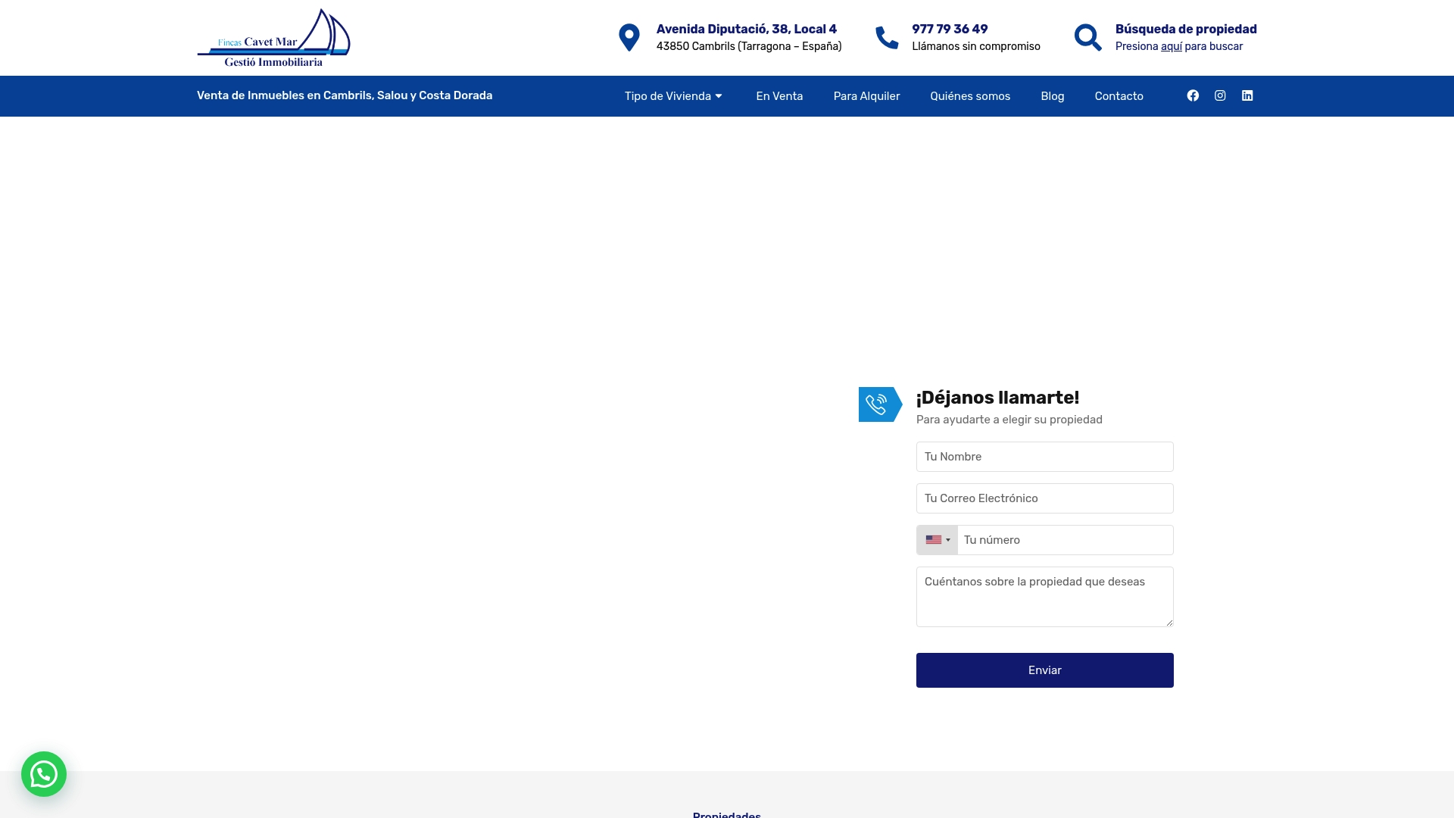Click 'Llámanos sin compromiso' text
Image resolution: width=1454 pixels, height=818 pixels.
(x=976, y=47)
